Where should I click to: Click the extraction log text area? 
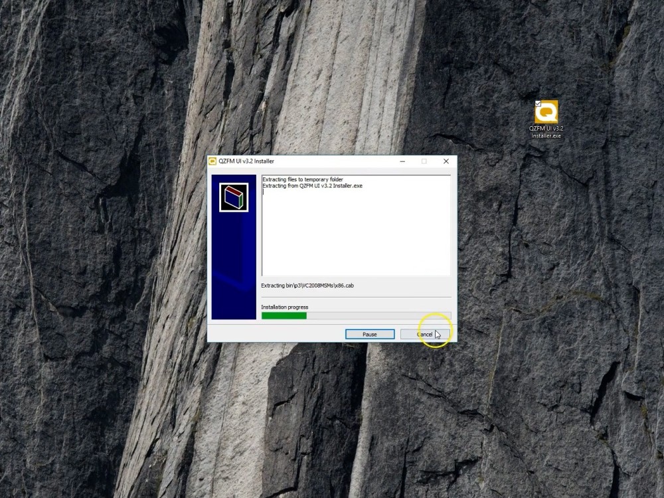pos(356,226)
